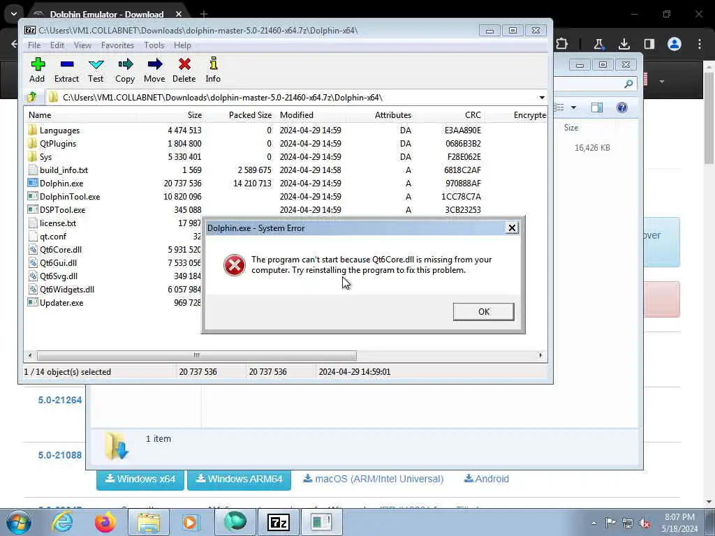
Task: Click the Move toolbar icon
Action: point(154,70)
